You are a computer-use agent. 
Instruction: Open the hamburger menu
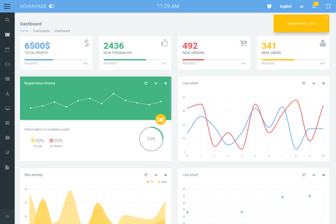[x=7, y=6]
